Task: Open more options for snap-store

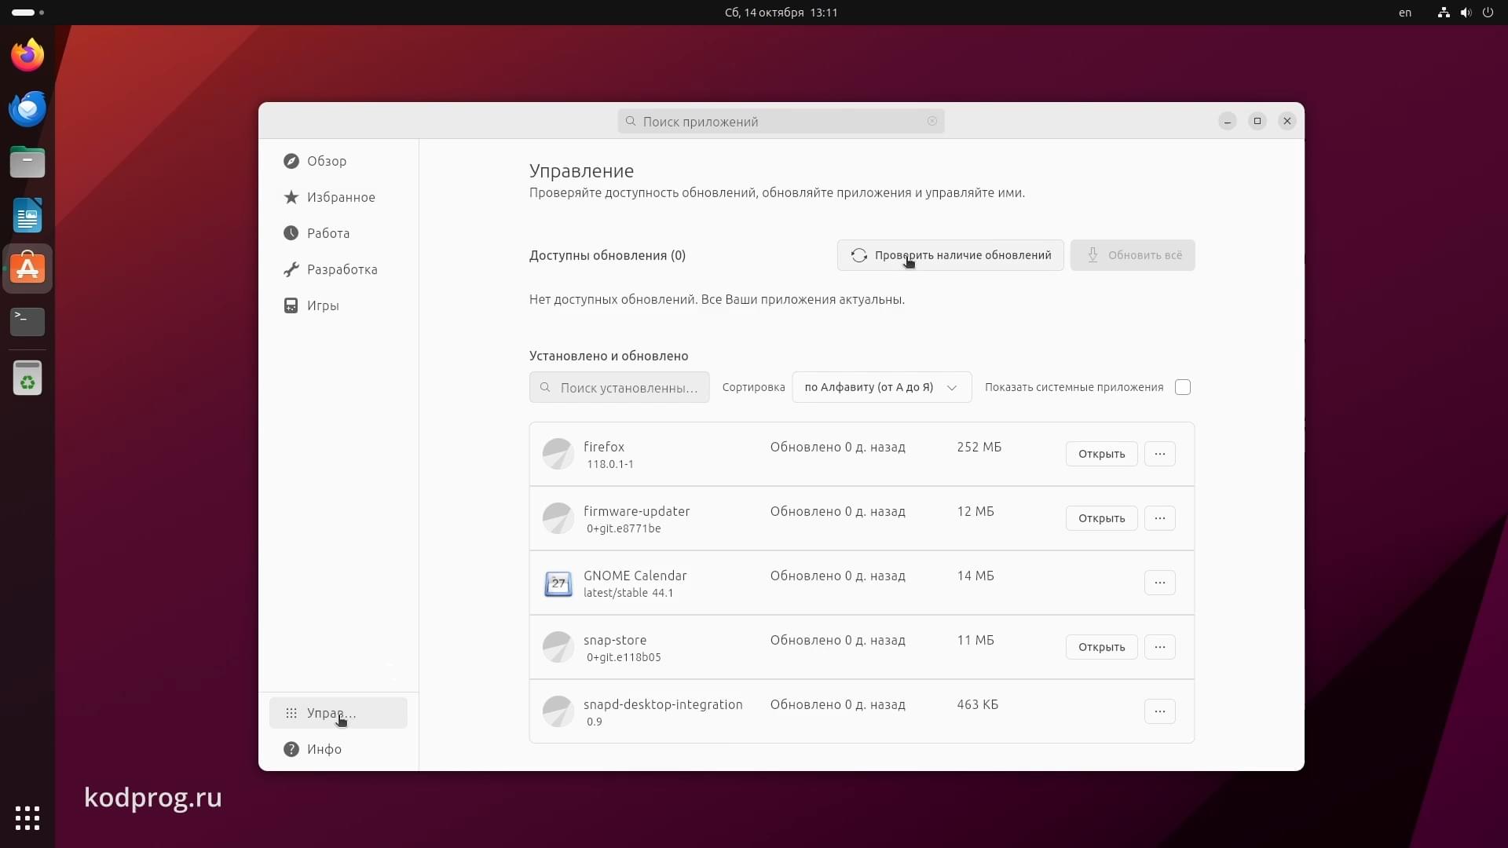Action: pos(1160,647)
